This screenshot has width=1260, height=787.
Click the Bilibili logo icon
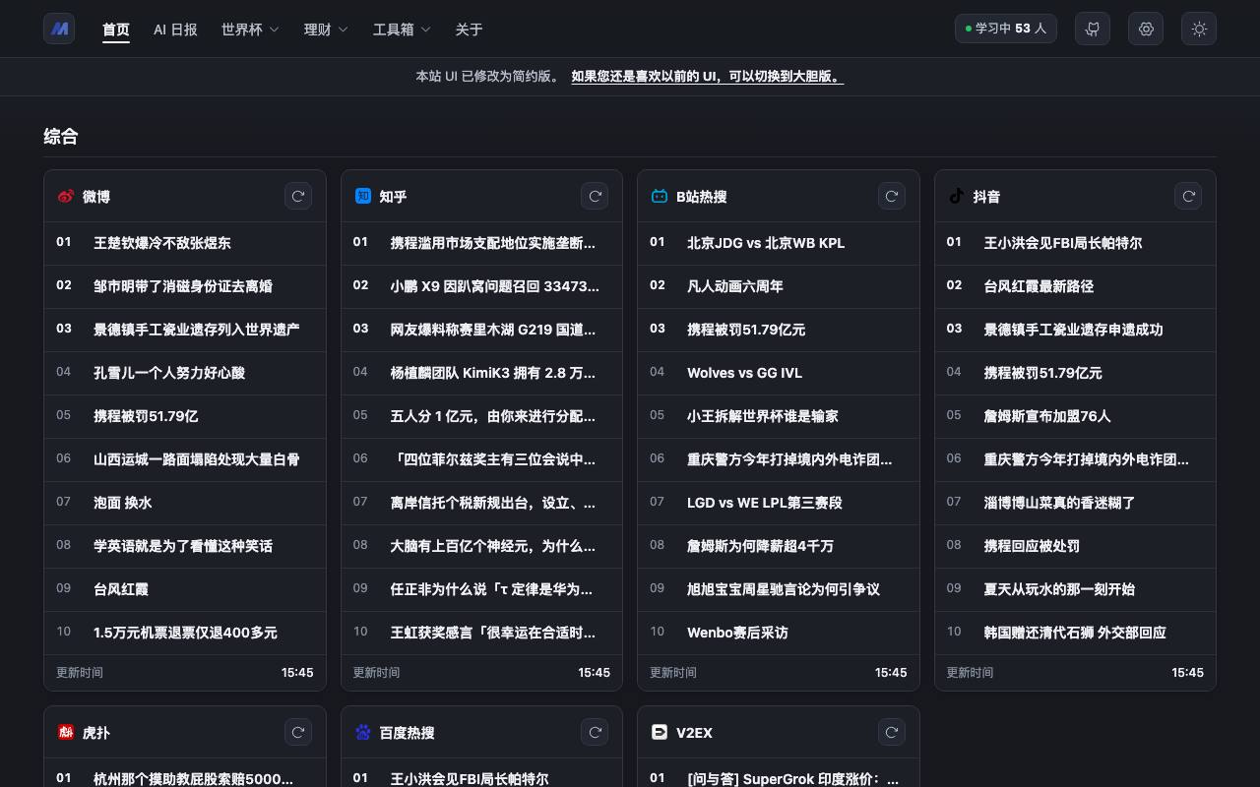660,196
